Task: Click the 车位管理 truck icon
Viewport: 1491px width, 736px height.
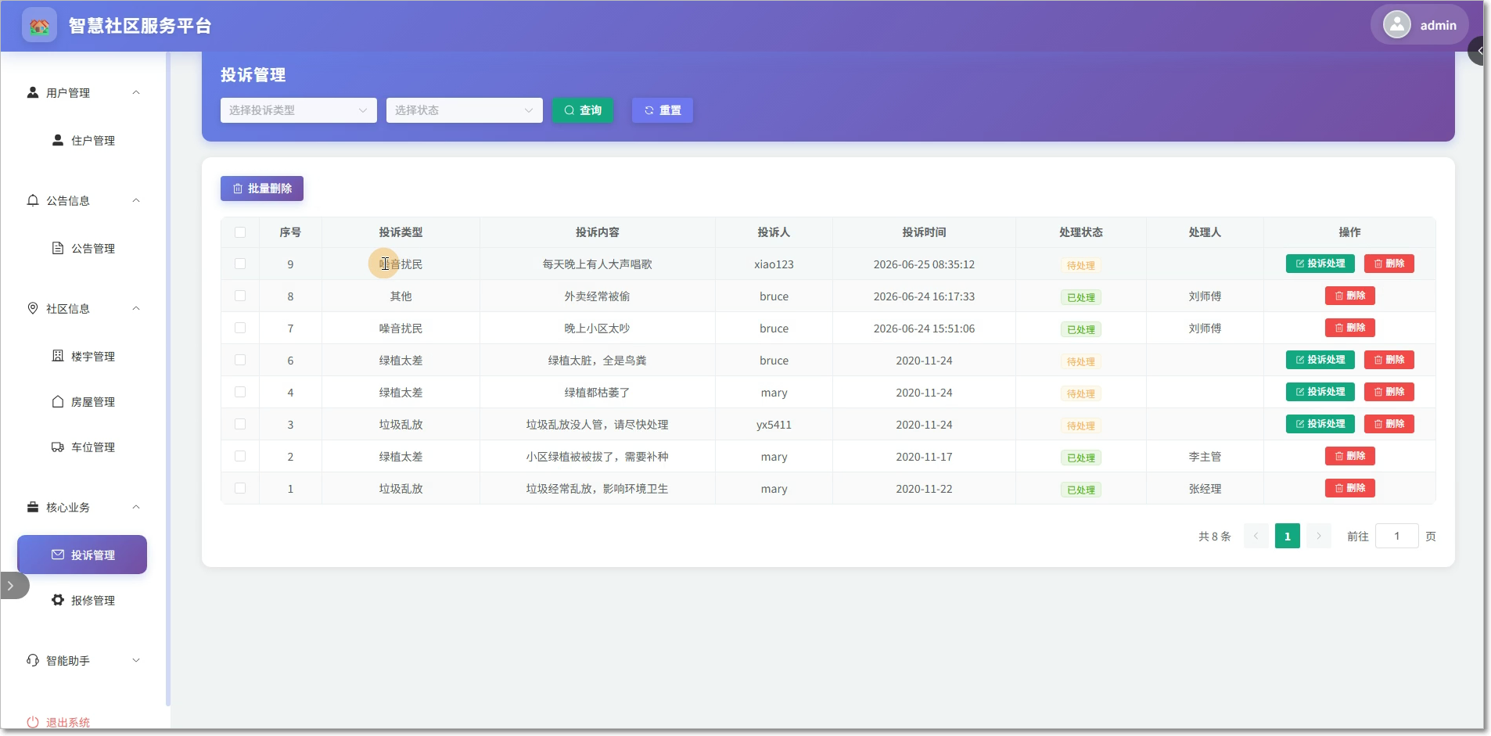Action: 58,447
